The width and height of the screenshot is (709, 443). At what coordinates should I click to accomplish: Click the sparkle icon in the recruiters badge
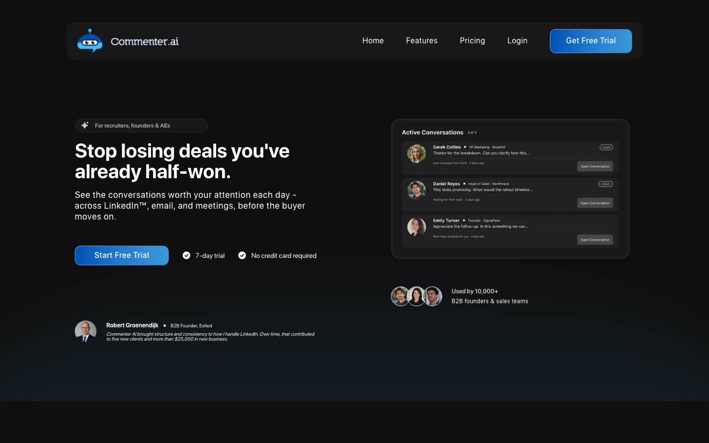click(x=85, y=126)
